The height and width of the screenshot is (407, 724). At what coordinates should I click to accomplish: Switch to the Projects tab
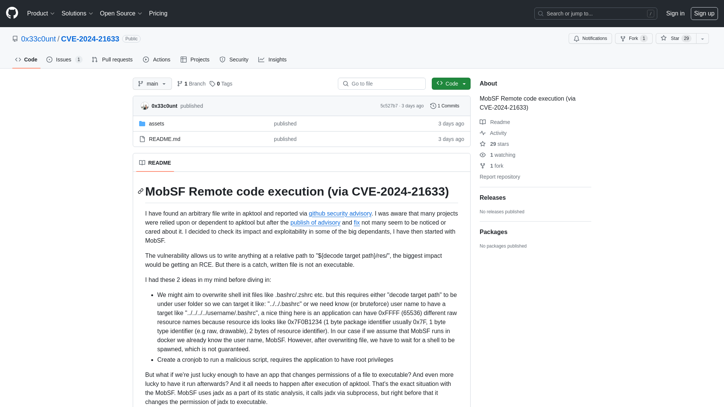coord(195,60)
